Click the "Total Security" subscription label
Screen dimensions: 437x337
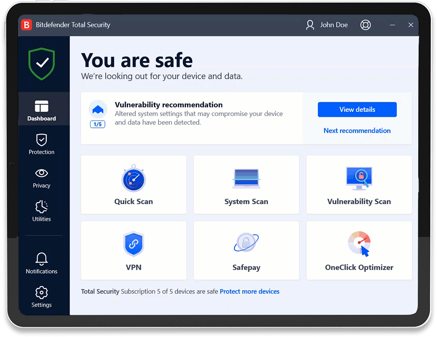pyautogui.click(x=100, y=291)
